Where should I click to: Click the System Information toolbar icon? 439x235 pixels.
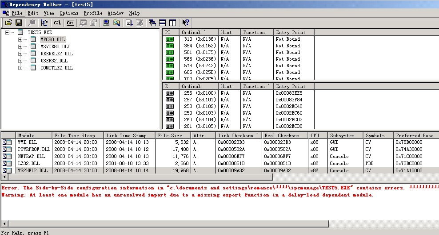(106, 23)
